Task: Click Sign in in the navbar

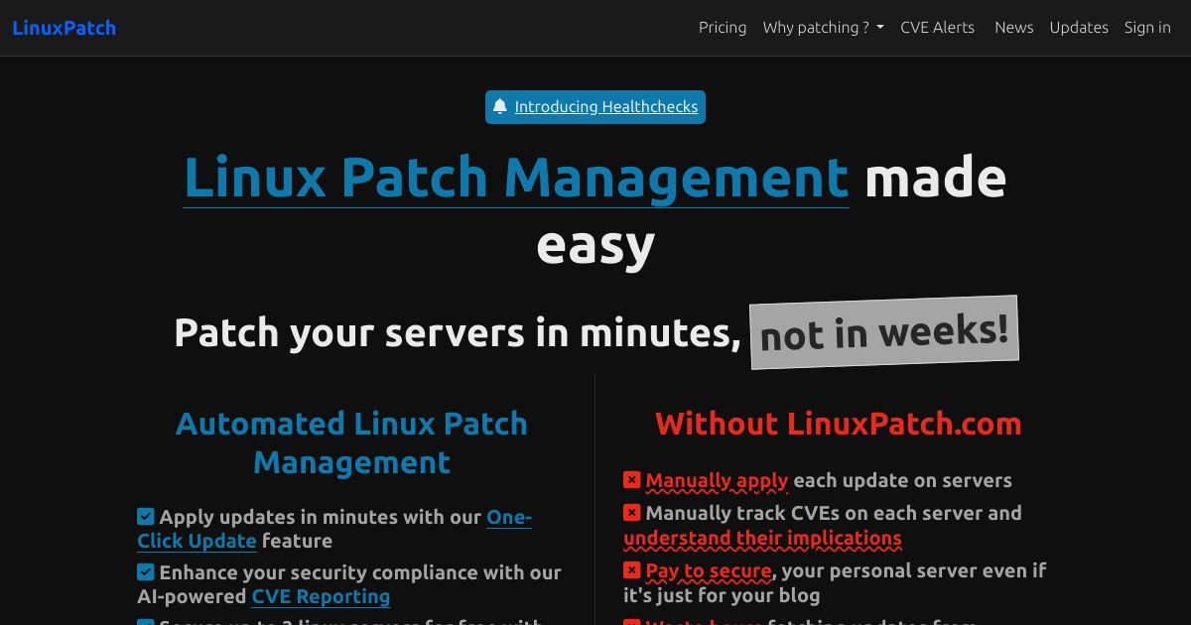Action: [x=1147, y=28]
